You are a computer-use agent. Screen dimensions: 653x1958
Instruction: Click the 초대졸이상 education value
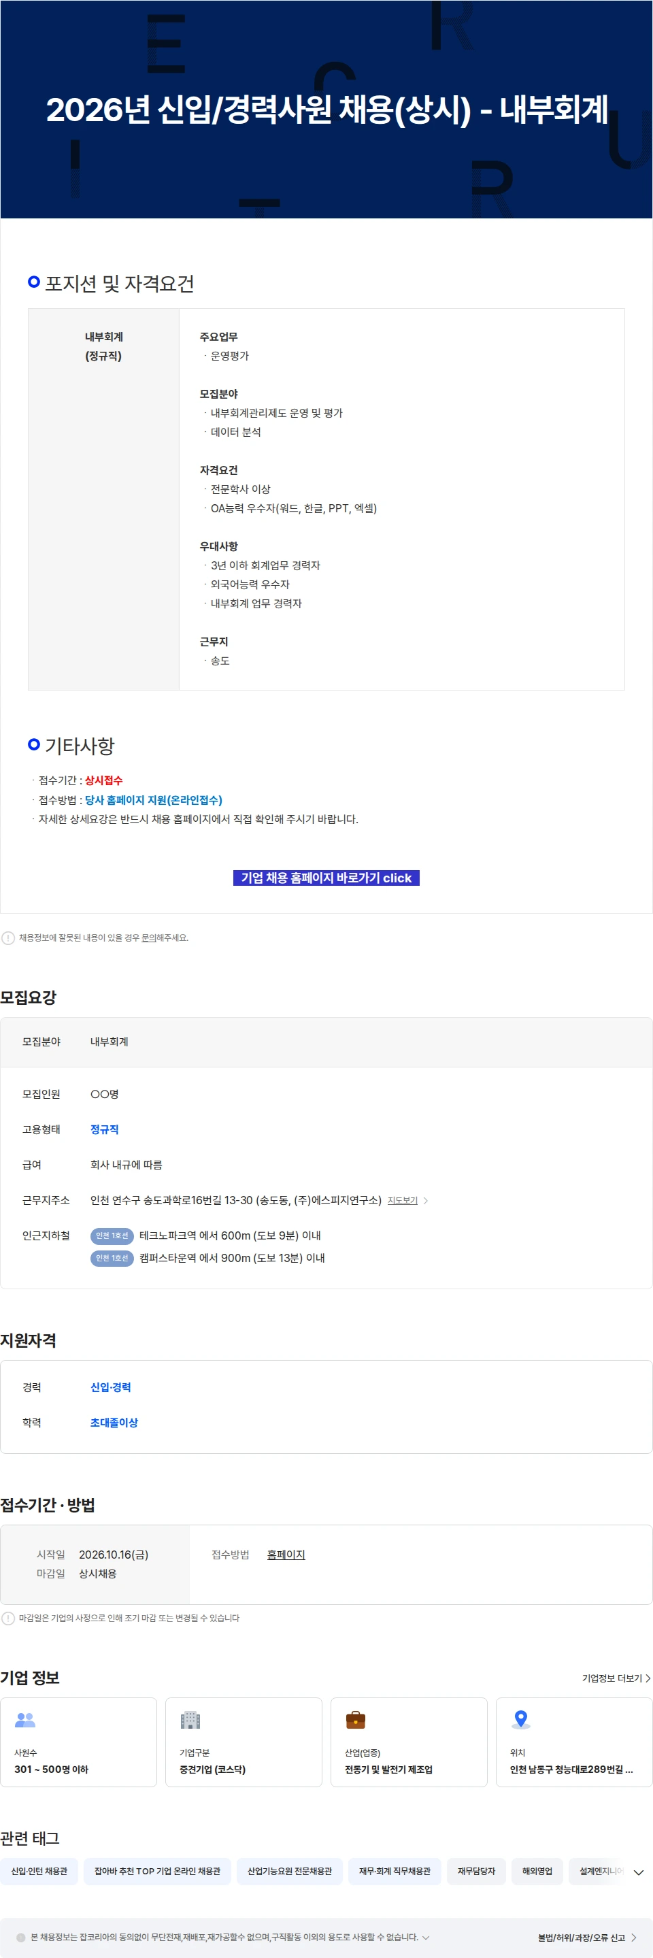pyautogui.click(x=114, y=1421)
